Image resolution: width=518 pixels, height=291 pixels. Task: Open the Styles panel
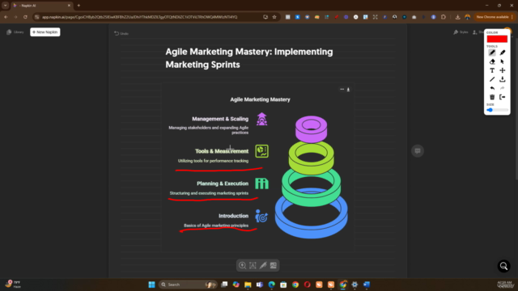[x=461, y=32]
